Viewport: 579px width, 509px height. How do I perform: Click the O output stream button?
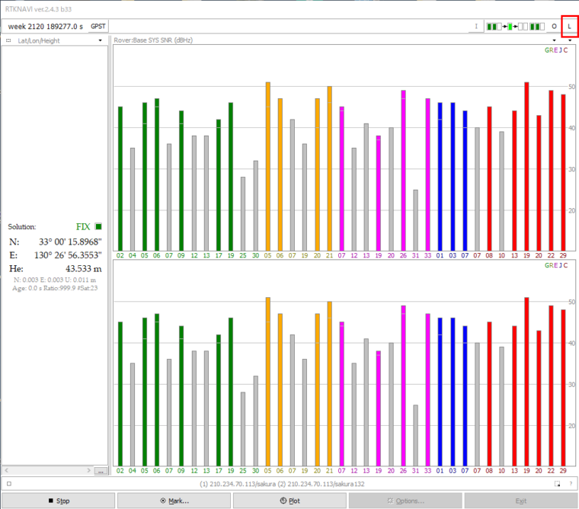pyautogui.click(x=554, y=27)
